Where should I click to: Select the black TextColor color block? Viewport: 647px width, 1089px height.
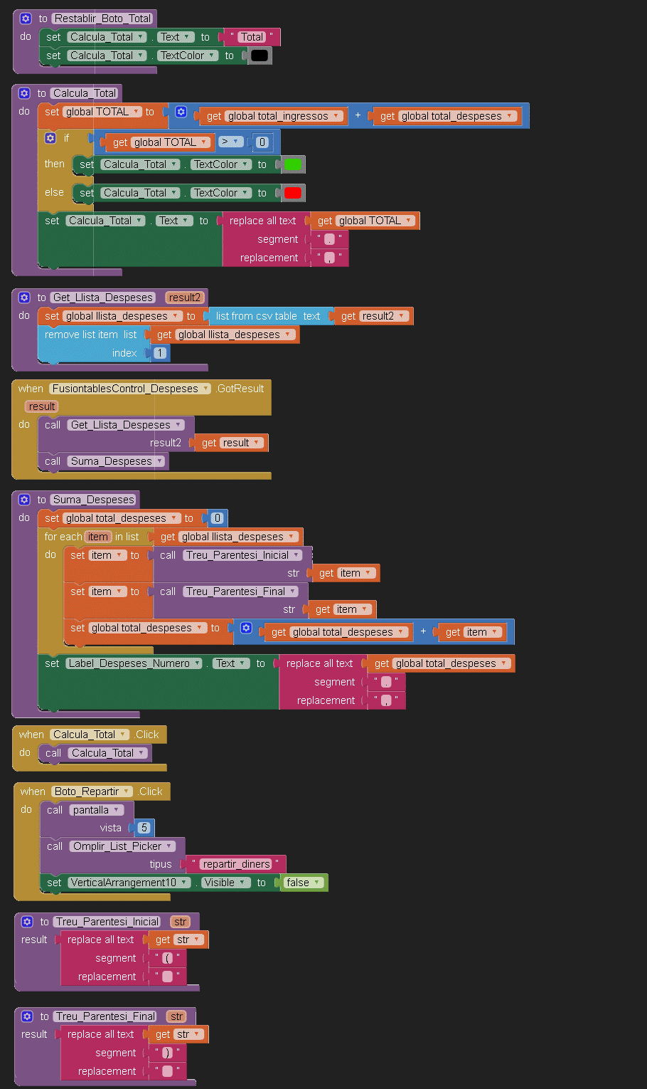260,56
